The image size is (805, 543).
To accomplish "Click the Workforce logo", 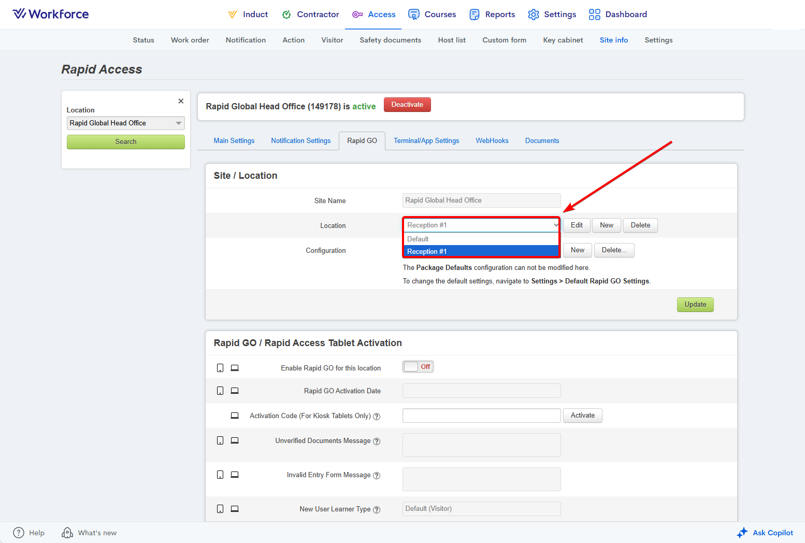I will 51,14.
